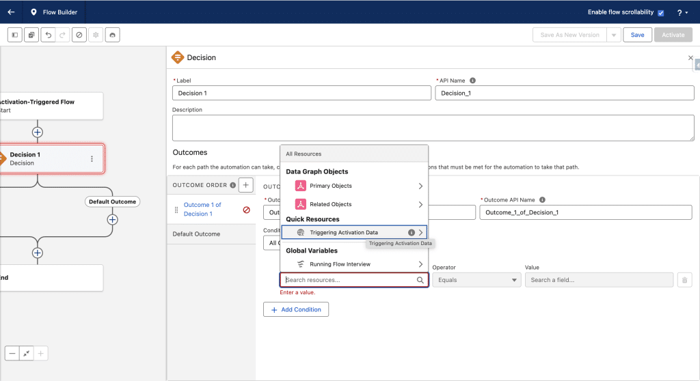Open the Operator Equals dropdown
This screenshot has width=700, height=381.
(x=476, y=280)
